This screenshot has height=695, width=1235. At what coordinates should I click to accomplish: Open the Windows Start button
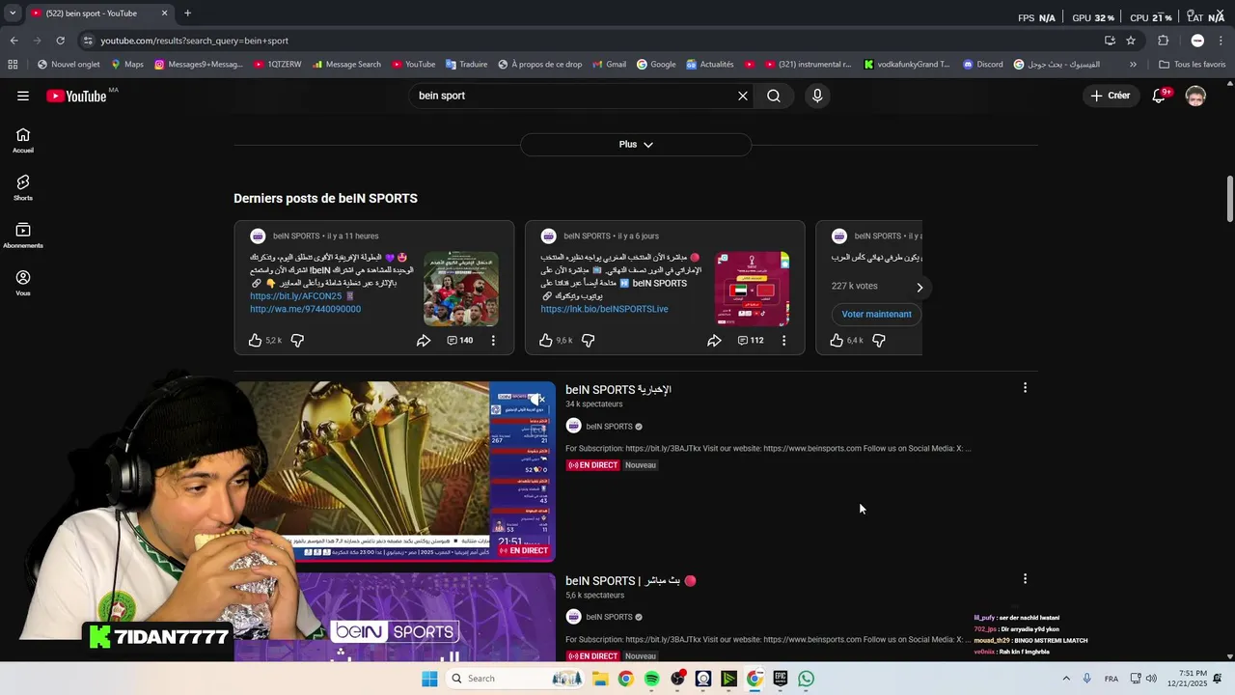click(429, 679)
